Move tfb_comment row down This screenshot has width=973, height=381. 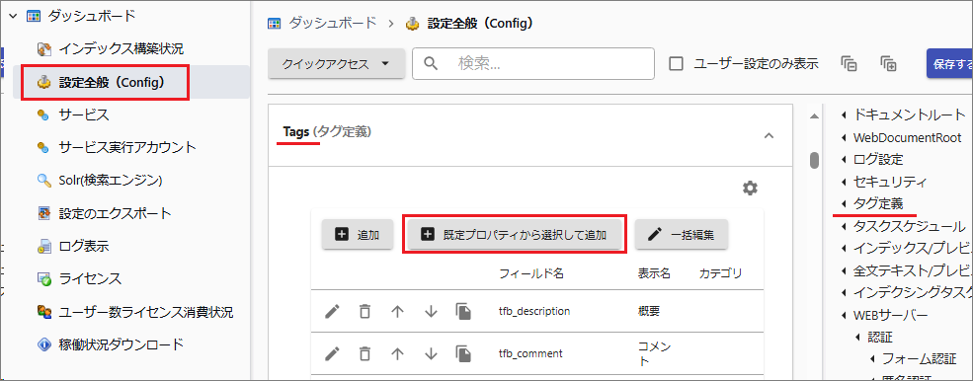431,354
